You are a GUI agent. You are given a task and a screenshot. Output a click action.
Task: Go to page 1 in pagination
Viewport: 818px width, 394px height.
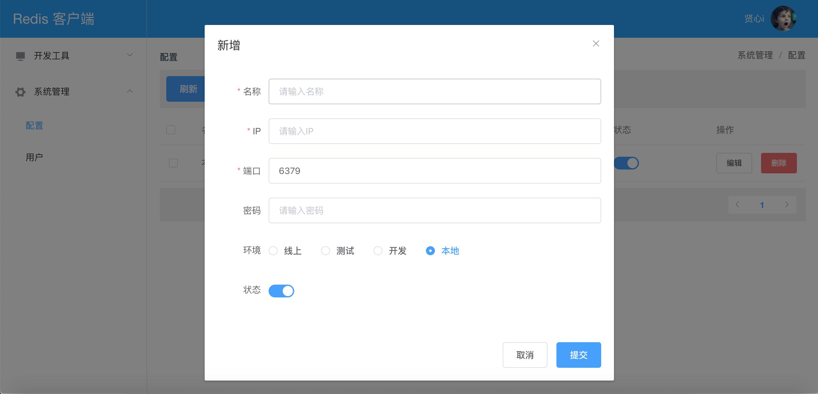[763, 205]
